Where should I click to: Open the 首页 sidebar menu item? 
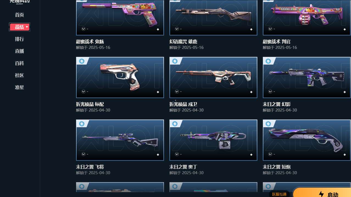point(19,15)
